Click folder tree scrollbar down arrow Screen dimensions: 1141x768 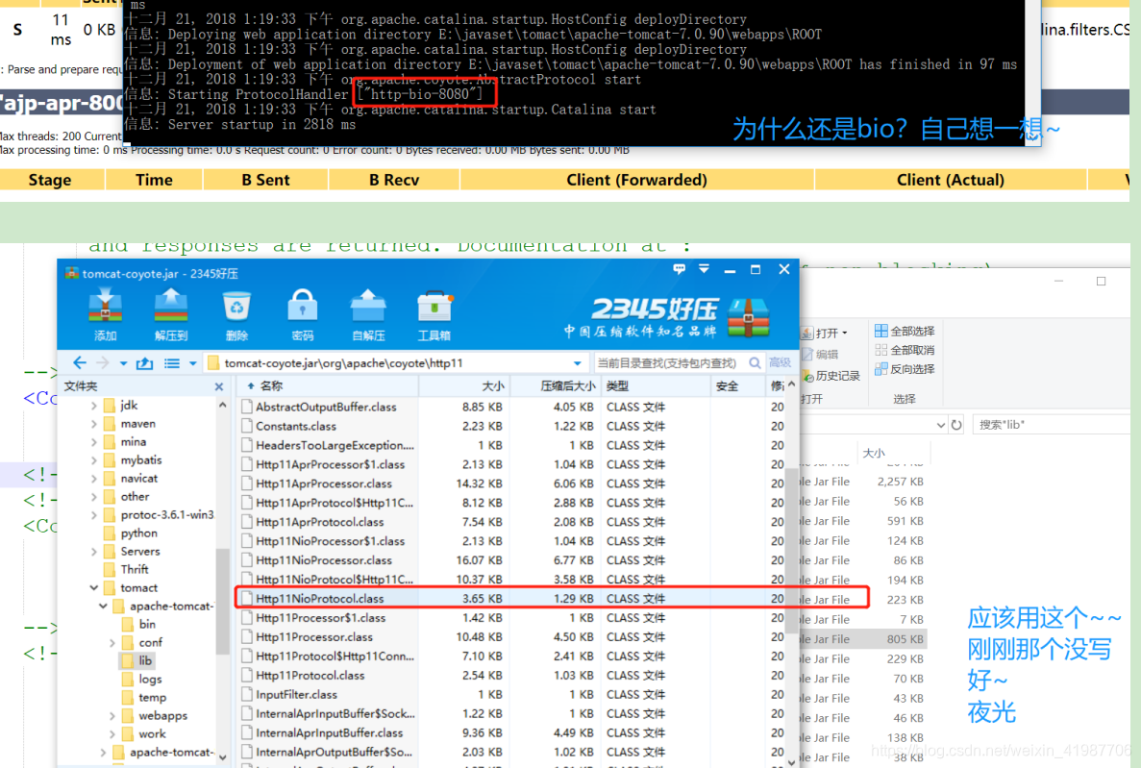(x=223, y=757)
